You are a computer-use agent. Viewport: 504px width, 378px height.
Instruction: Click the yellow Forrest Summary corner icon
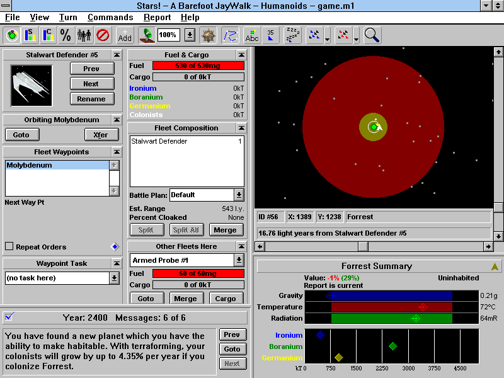[x=495, y=266]
